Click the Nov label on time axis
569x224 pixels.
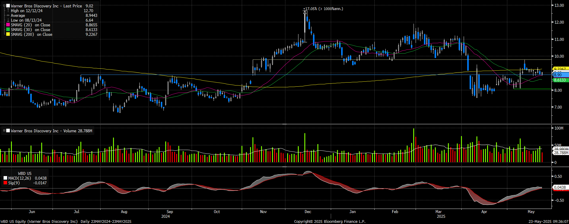click(263, 212)
